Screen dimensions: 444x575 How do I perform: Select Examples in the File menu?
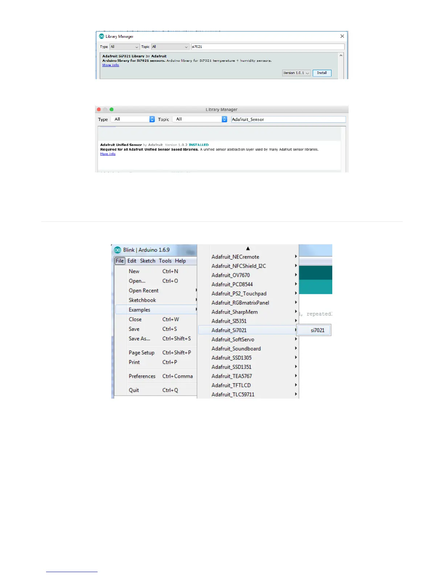point(156,310)
